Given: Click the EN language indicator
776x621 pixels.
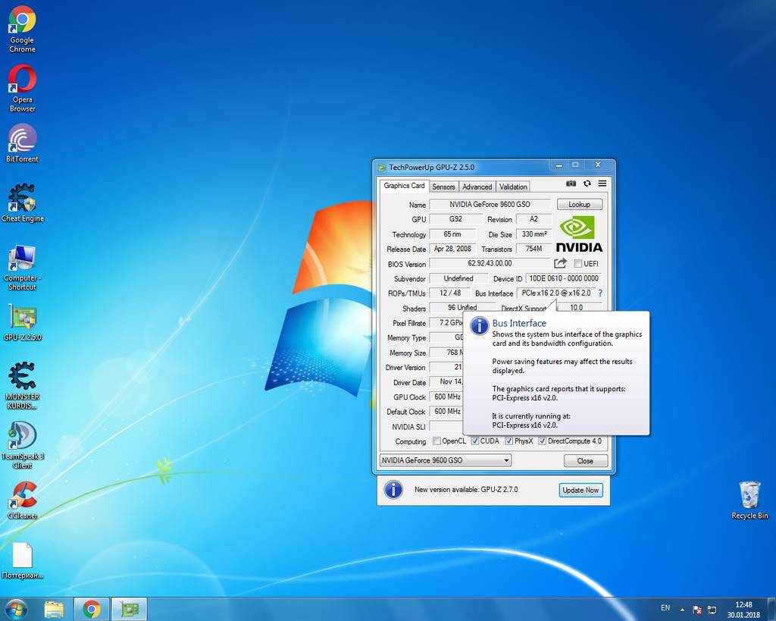Looking at the screenshot, I should tap(665, 607).
